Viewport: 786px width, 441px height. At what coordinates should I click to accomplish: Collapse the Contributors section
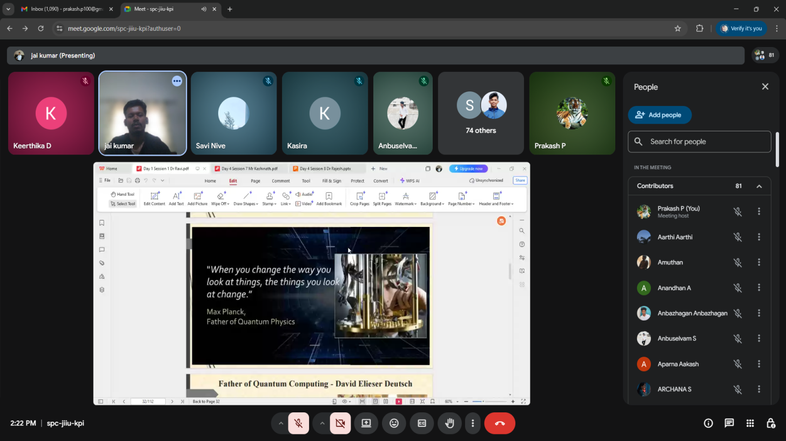[759, 186]
